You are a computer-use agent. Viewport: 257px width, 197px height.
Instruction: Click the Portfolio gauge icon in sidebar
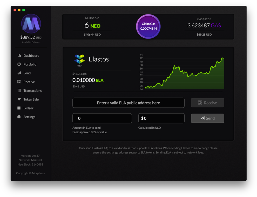[x=19, y=64]
